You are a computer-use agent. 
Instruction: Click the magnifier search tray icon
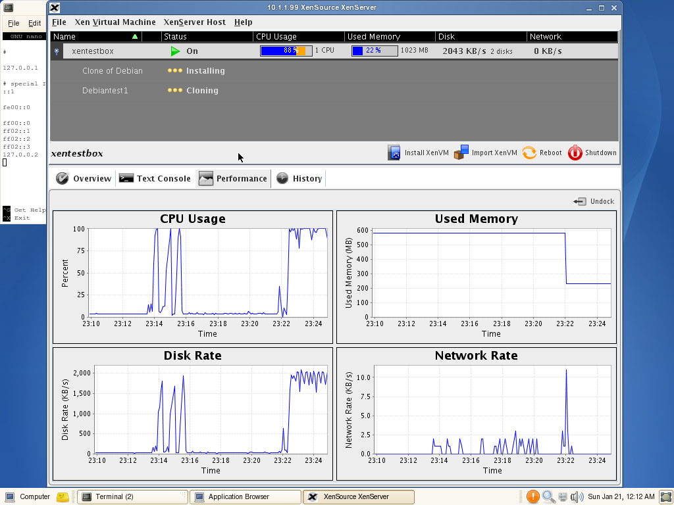[548, 497]
